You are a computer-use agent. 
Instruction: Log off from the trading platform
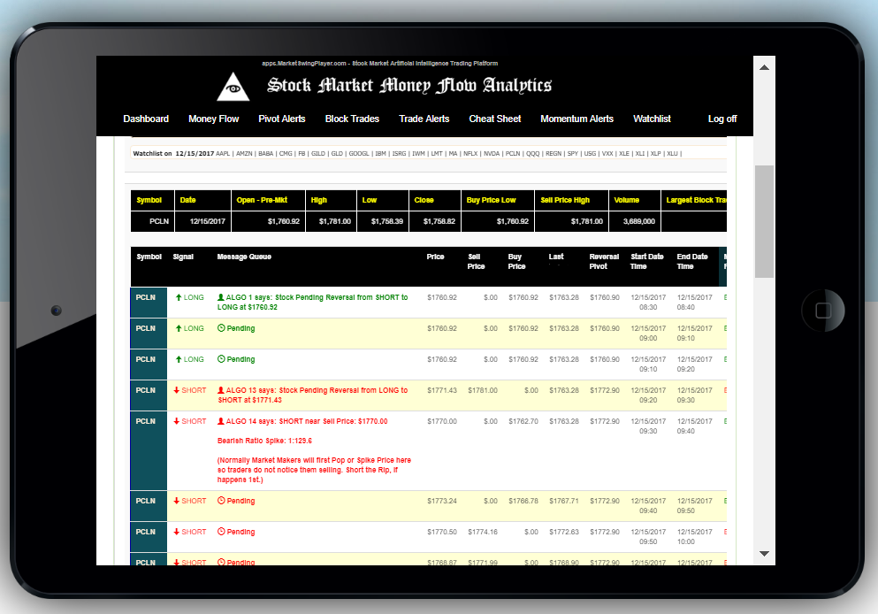click(722, 119)
